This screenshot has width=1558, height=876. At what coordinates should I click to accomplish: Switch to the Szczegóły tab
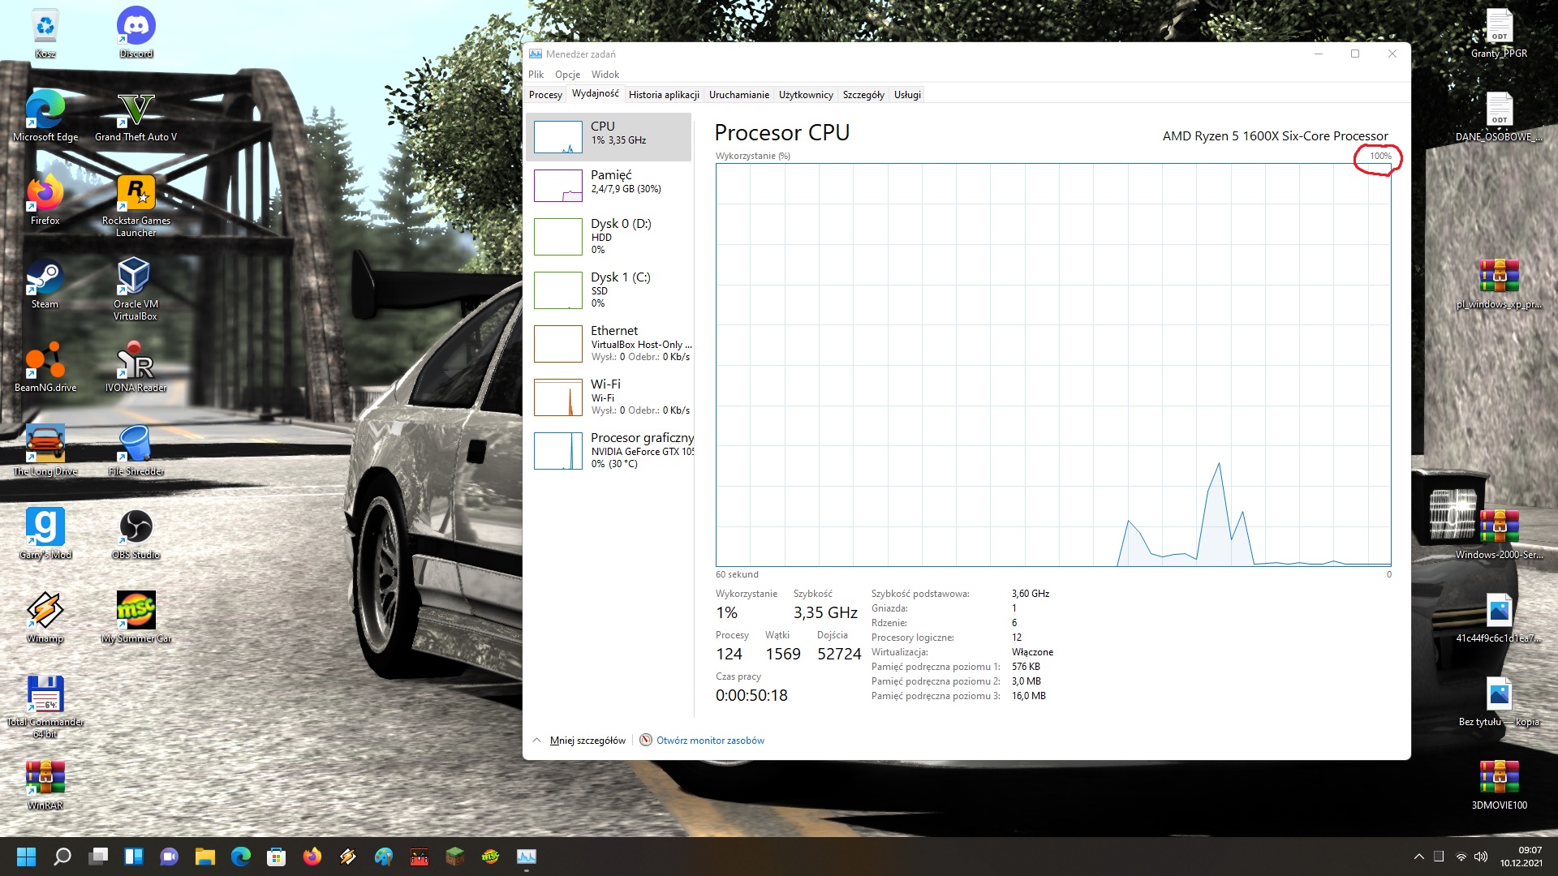[x=863, y=95]
